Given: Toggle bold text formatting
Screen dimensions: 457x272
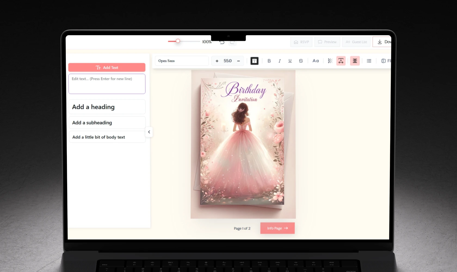Looking at the screenshot, I should (x=269, y=61).
